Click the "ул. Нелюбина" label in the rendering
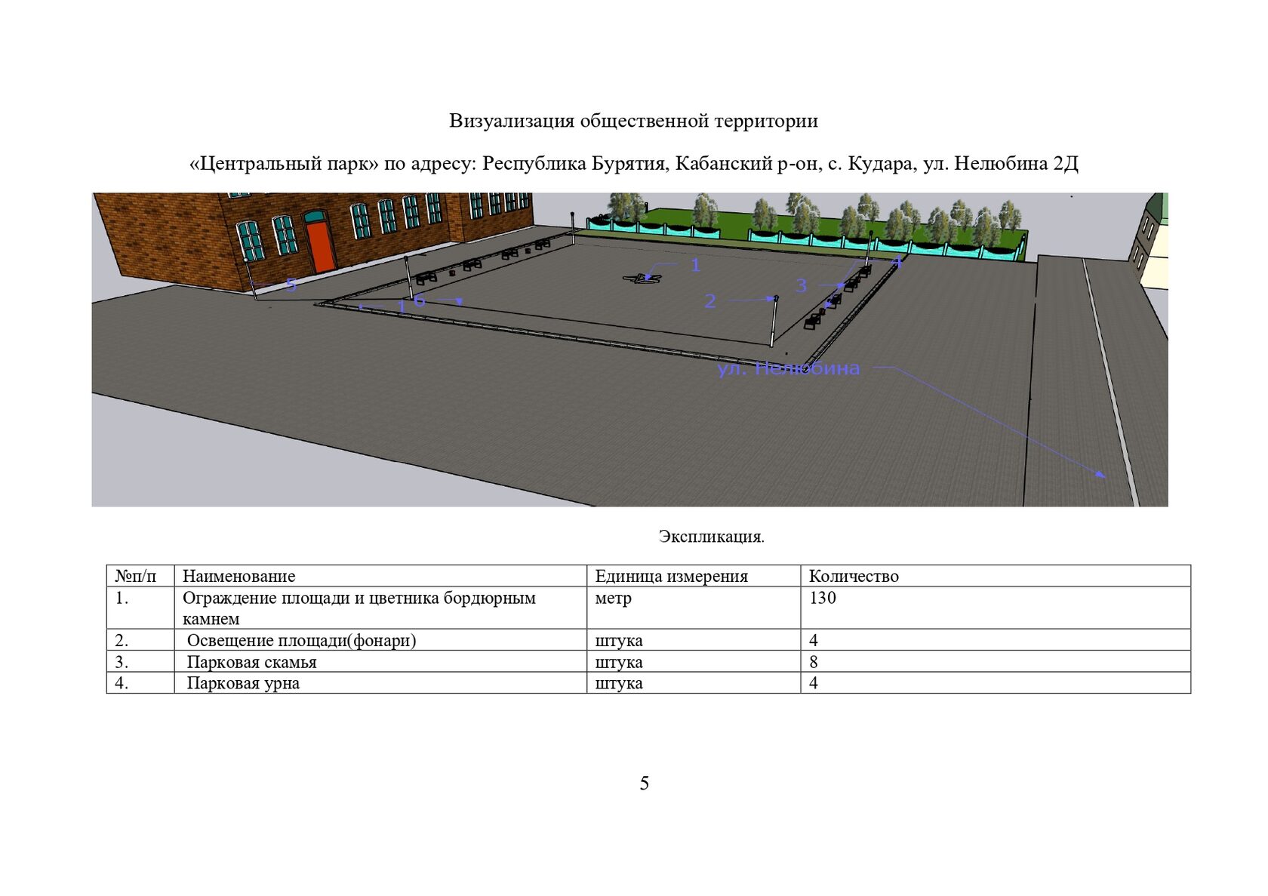Image resolution: width=1268 pixels, height=896 pixels. coord(788,368)
